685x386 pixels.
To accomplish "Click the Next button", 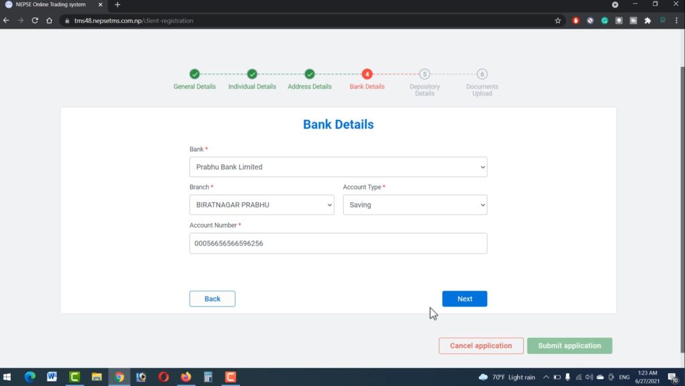I will tap(464, 298).
